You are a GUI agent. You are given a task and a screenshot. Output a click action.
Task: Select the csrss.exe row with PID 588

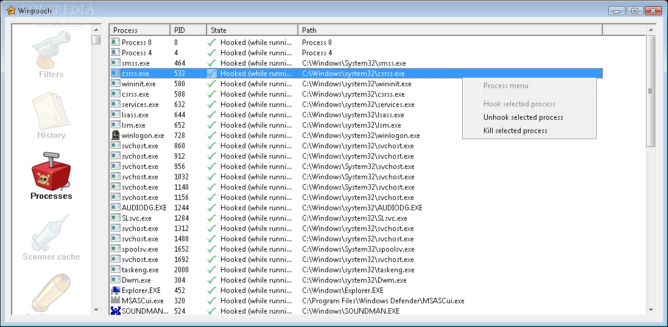click(356, 94)
